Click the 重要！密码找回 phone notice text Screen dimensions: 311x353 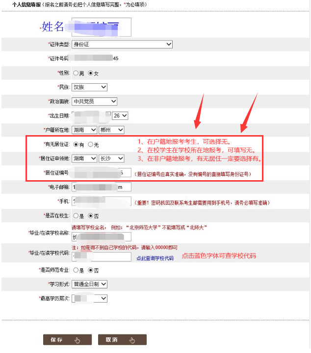(202, 203)
